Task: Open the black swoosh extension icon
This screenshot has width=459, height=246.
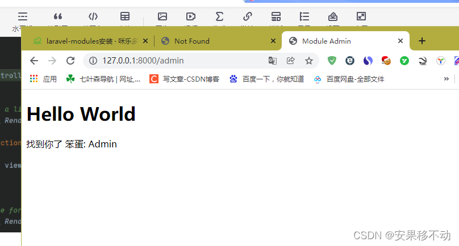Action: [423, 61]
